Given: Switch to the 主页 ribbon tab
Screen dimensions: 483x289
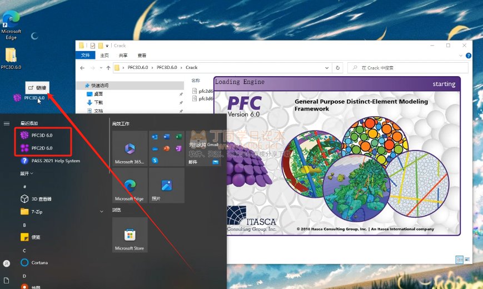Looking at the screenshot, I should [x=105, y=56].
